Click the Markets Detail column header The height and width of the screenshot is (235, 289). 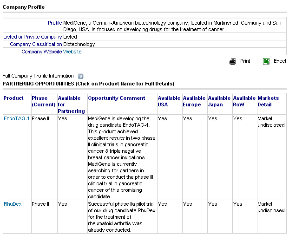268,101
